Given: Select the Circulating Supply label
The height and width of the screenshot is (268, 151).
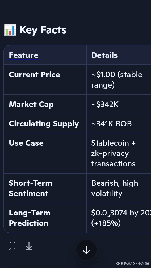Looking at the screenshot, I should pyautogui.click(x=44, y=124).
